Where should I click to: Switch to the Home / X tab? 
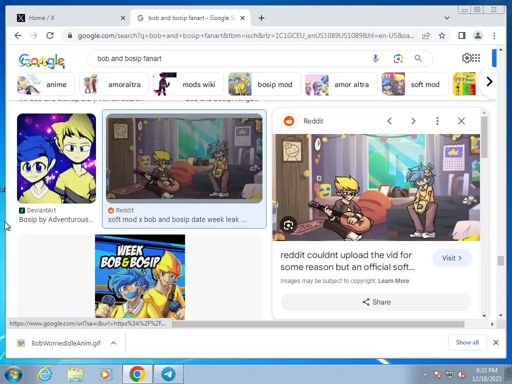pos(68,18)
